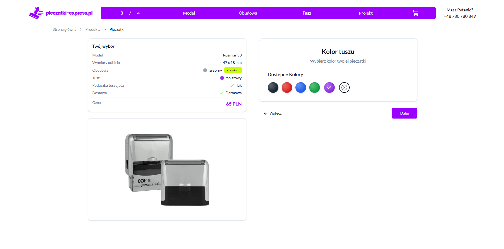Viewport: 504px width, 249px height.
Task: Click the purple checkmark on the selected color
Action: tap(329, 87)
